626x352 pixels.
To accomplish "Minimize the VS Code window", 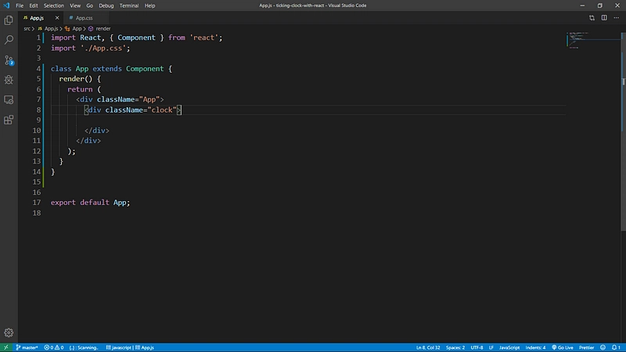I will click(x=582, y=5).
